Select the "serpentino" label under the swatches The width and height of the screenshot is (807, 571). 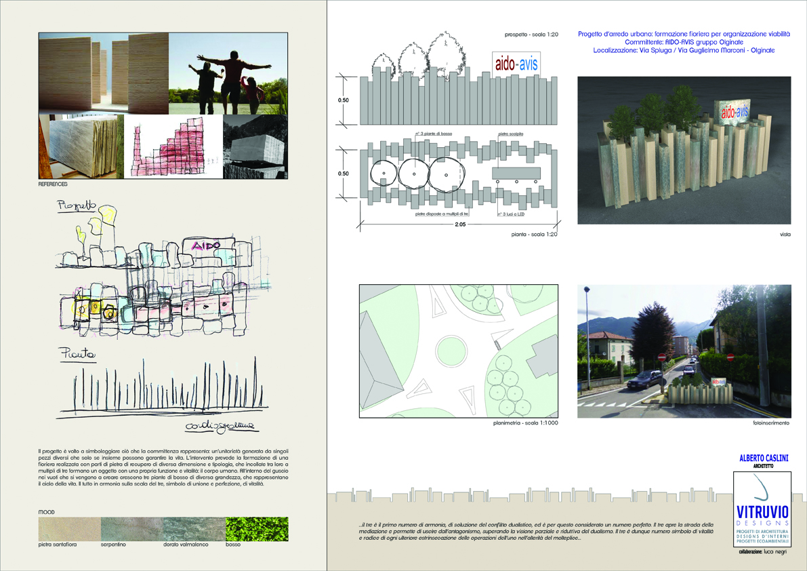113,545
